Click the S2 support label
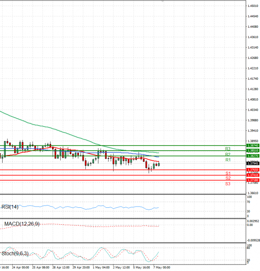The height and width of the screenshot is (271, 260). (227, 178)
